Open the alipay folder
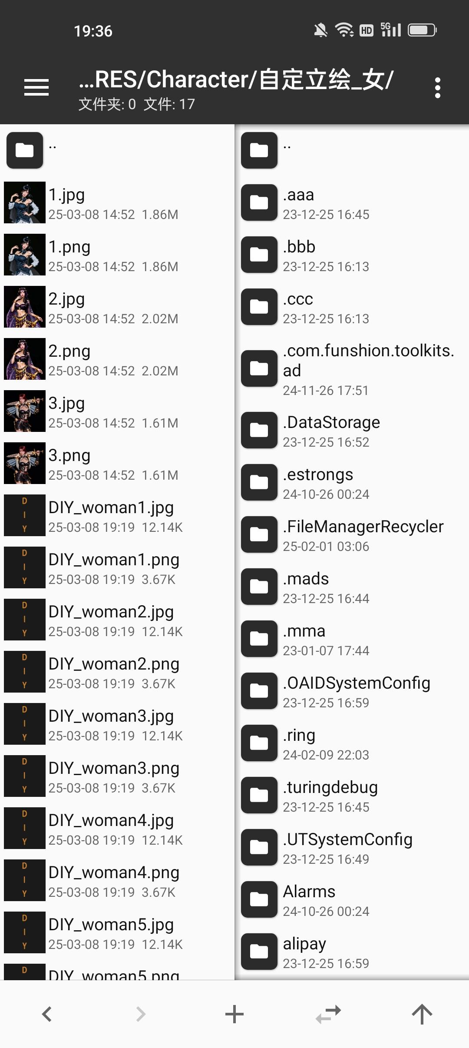Image resolution: width=469 pixels, height=1048 pixels. pyautogui.click(x=352, y=952)
